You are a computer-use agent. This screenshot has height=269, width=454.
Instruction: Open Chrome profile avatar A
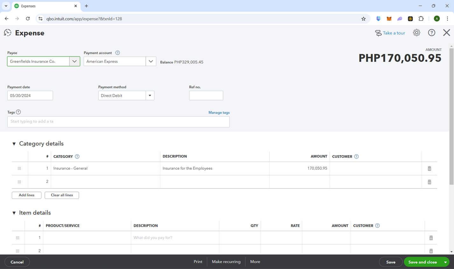[437, 19]
